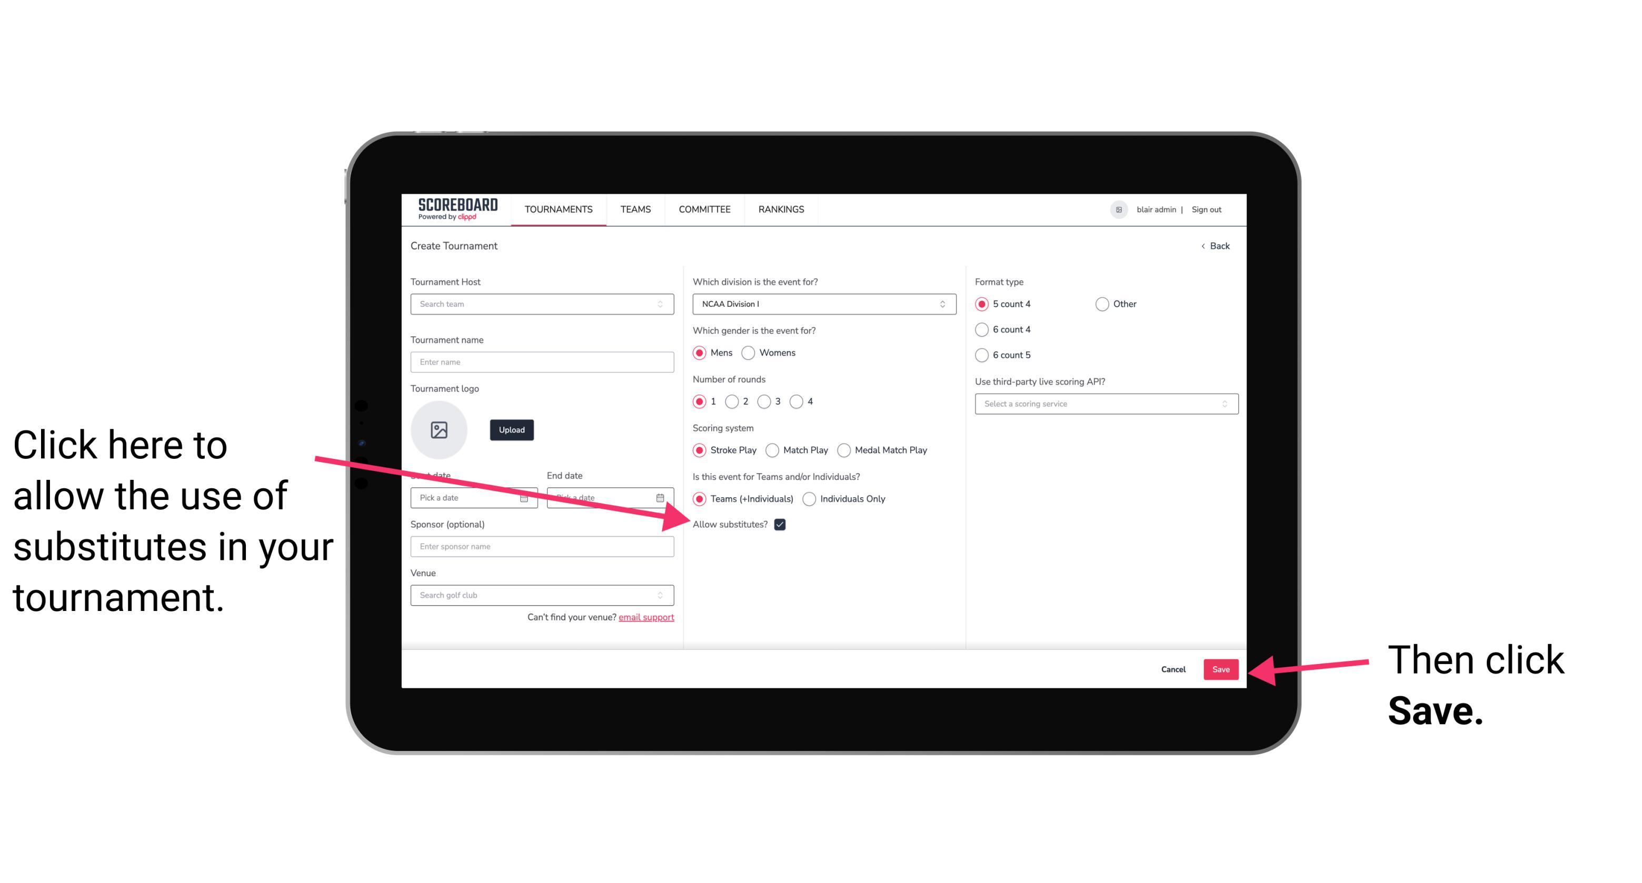Switch to the TEAMS tab
Image resolution: width=1642 pixels, height=883 pixels.
click(634, 209)
